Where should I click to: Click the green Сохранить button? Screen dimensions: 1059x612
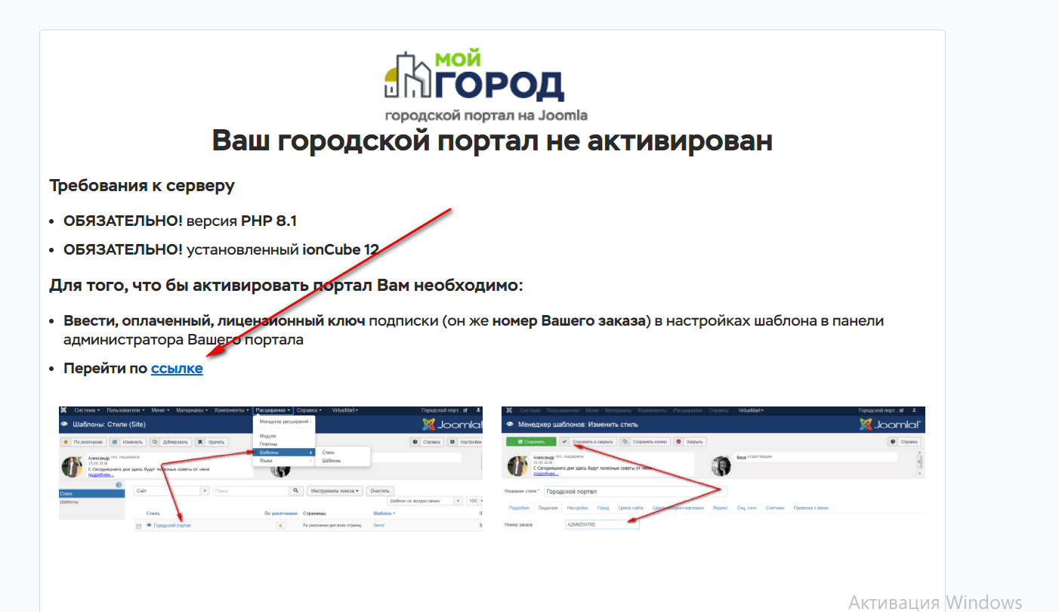click(x=531, y=441)
